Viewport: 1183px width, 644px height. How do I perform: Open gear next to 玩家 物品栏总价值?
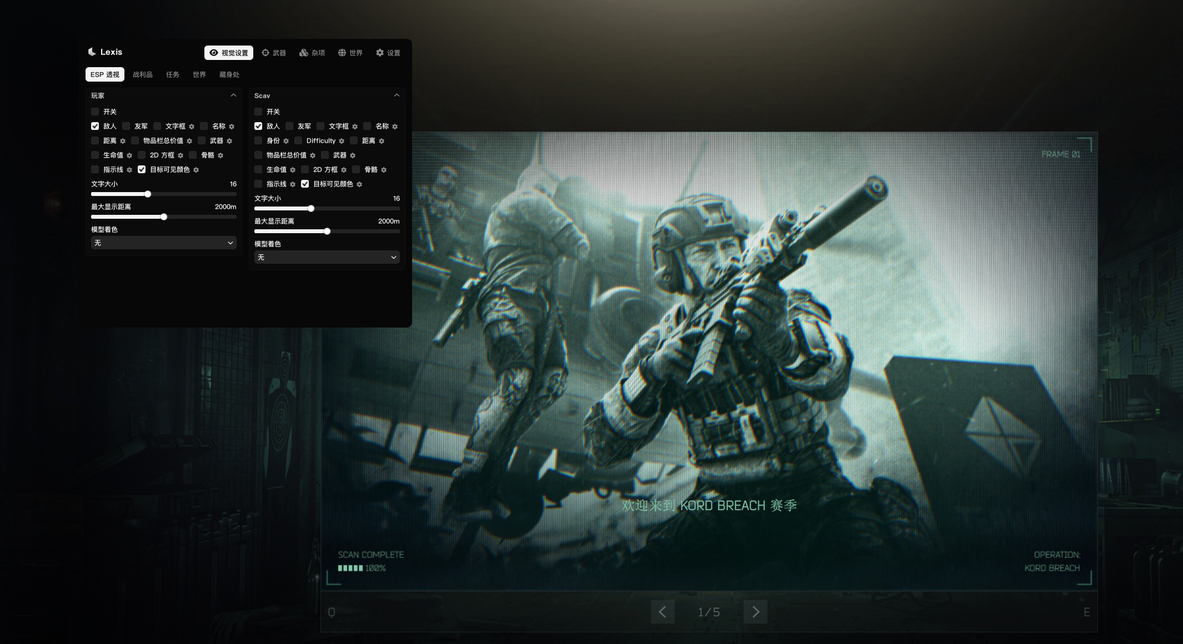(x=189, y=141)
